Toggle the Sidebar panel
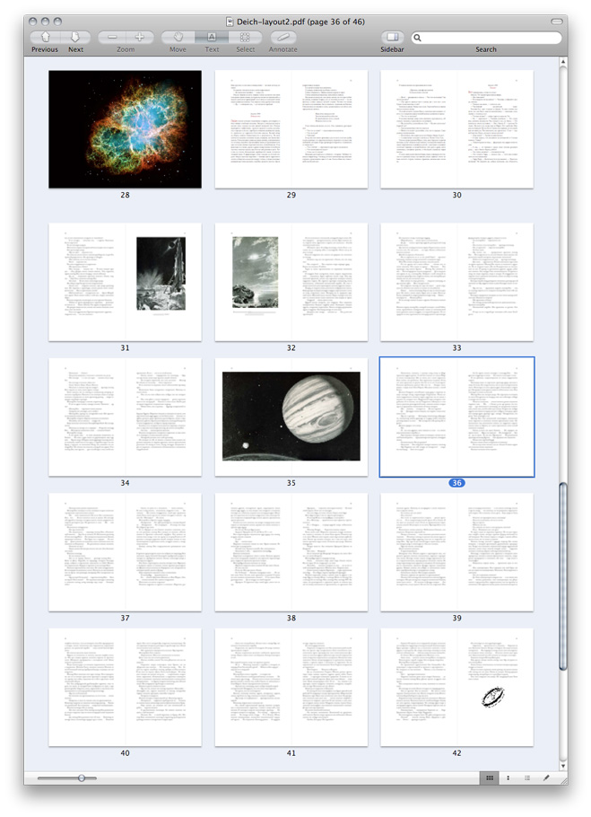Viewport: 591px width, 817px height. [x=392, y=38]
